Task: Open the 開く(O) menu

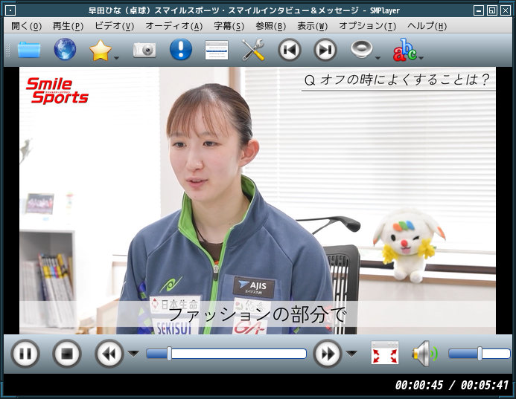Action: [x=26, y=26]
